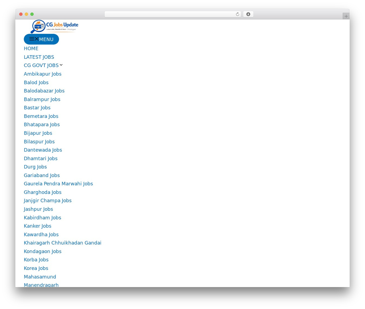Go to Khairagarh Chhuikhadan Gandai link
This screenshot has width=365, height=309.
(62, 243)
